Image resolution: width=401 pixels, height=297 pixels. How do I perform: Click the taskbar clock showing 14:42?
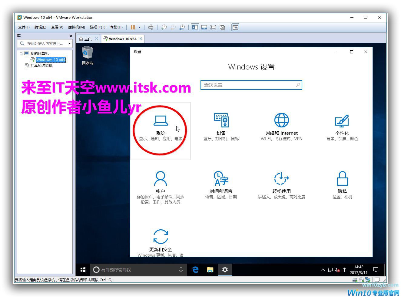click(359, 270)
